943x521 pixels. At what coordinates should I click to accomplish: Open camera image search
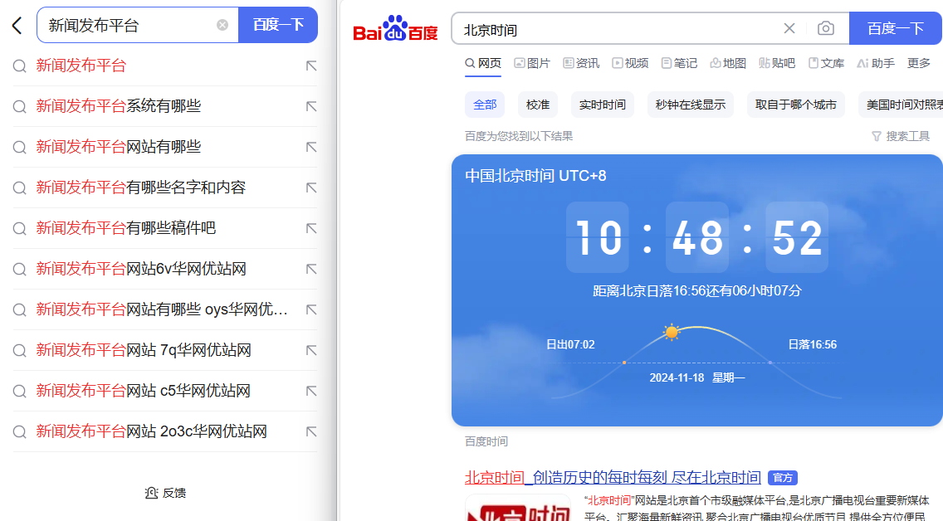(x=826, y=28)
